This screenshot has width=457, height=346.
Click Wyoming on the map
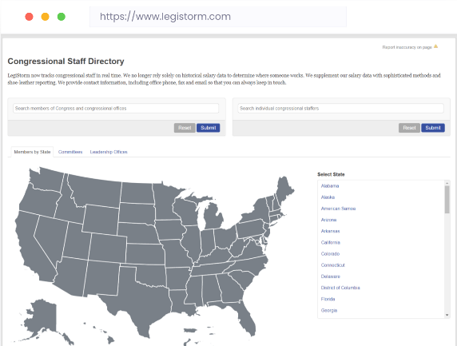[101, 219]
